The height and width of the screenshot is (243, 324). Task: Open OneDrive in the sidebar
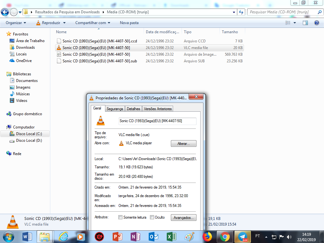click(24, 60)
